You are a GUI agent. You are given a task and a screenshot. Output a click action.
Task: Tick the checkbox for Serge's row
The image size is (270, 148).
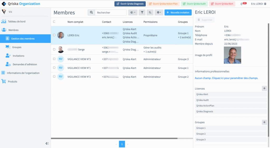point(54,49)
